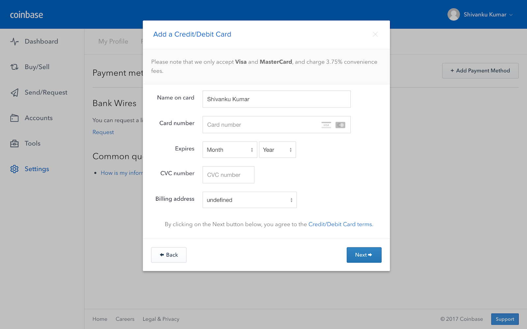The height and width of the screenshot is (329, 527).
Task: Click the "Expires" field label
Action: coord(184,149)
